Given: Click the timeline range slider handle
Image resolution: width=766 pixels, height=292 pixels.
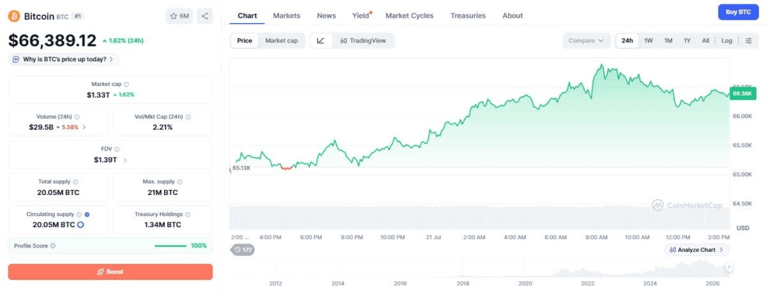Looking at the screenshot, I should pos(729,268).
